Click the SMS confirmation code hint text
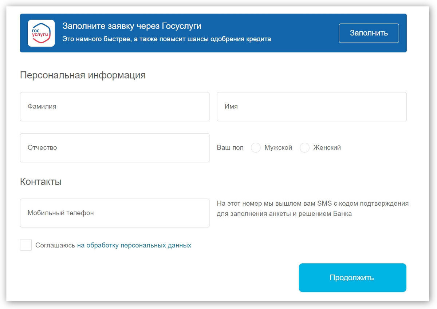The height and width of the screenshot is (309, 437). click(312, 209)
